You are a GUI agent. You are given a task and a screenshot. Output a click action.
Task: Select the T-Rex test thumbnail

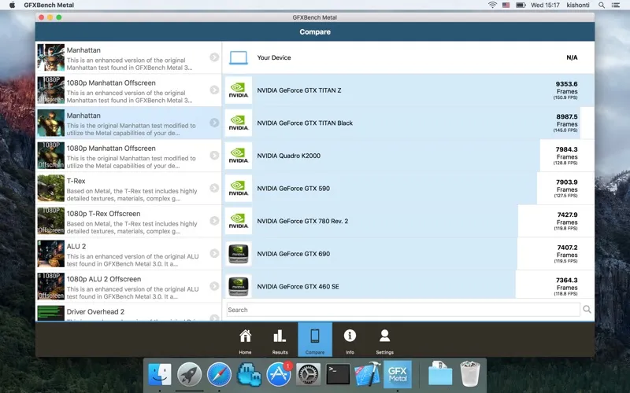(x=51, y=189)
